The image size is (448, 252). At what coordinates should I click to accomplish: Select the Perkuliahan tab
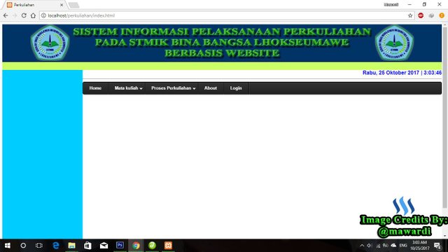click(x=34, y=5)
